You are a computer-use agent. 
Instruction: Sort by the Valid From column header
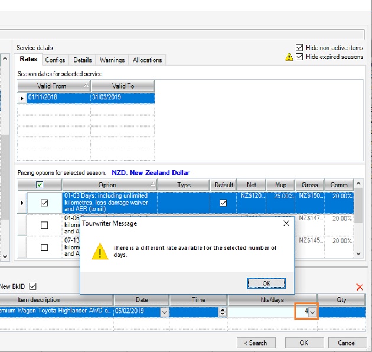click(x=52, y=86)
